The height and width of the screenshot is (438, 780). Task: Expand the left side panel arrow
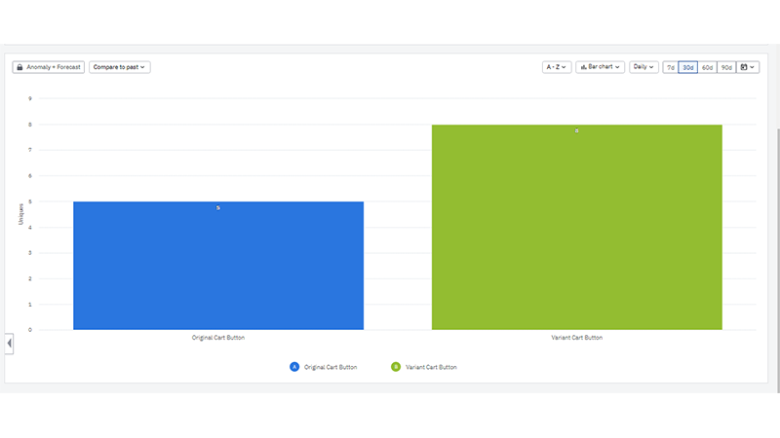(9, 343)
